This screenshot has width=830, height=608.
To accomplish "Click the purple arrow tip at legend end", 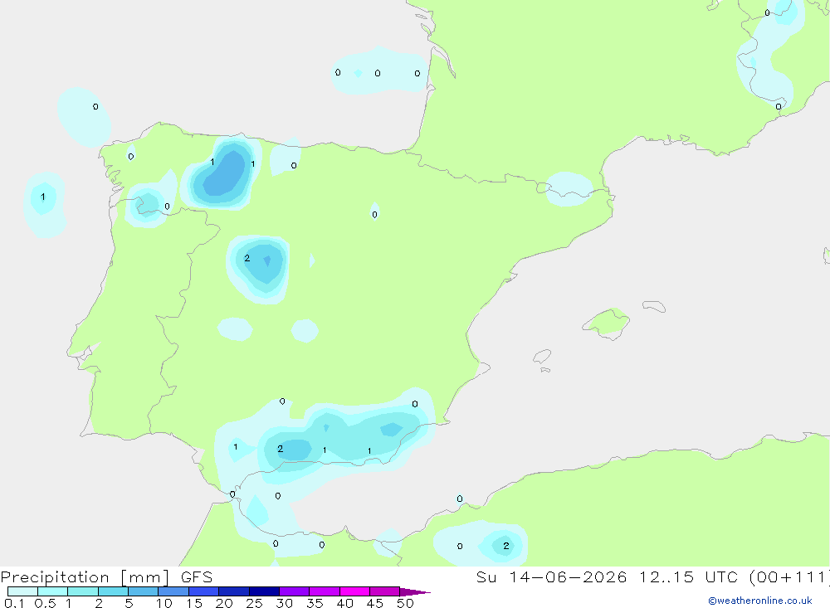I will pyautogui.click(x=415, y=592).
